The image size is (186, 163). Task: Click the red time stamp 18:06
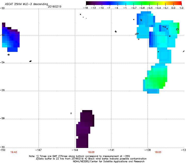91,152
